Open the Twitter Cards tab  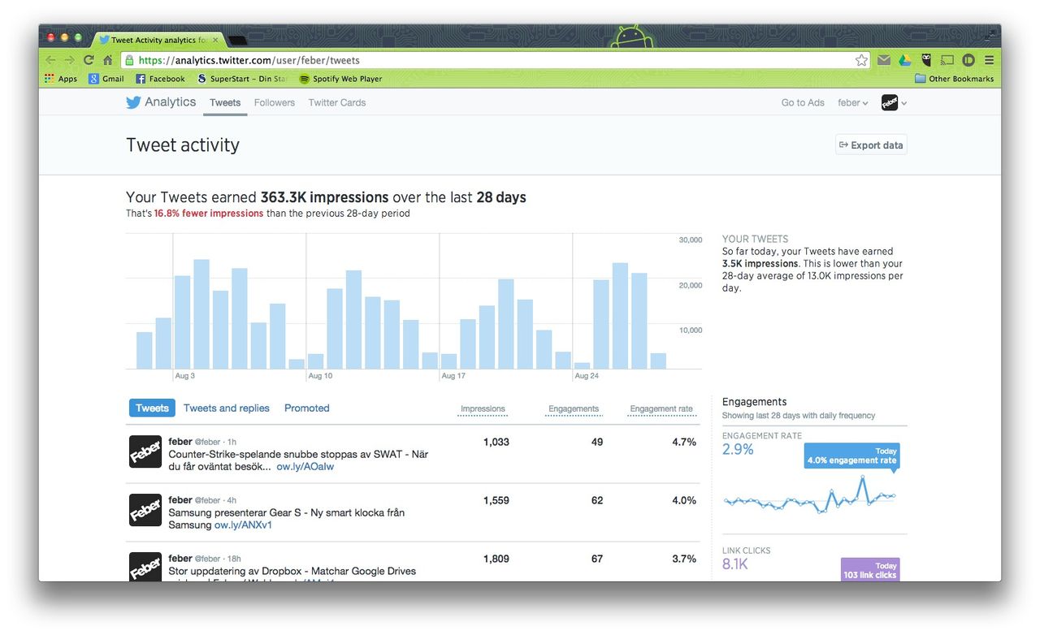[337, 103]
